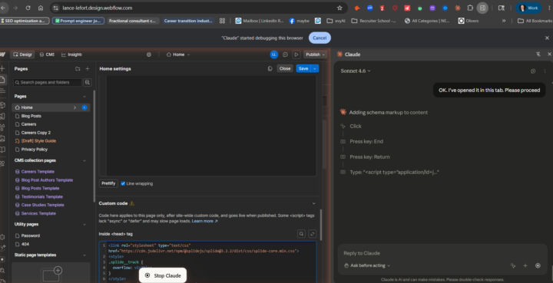The height and width of the screenshot is (283, 553).
Task: Click the Close button in Home settings
Action: click(285, 68)
